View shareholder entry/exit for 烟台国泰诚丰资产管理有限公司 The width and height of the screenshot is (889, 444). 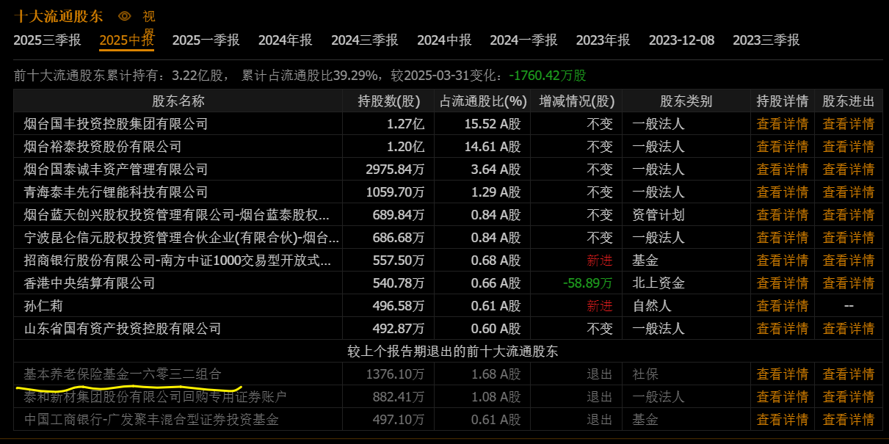[x=849, y=170]
